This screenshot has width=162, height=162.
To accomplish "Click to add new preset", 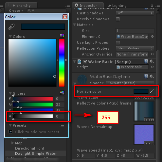I will (x=37, y=132).
